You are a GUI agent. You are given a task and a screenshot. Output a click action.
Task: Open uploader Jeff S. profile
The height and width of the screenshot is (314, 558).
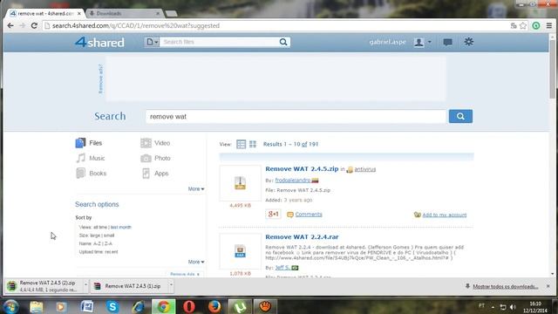pyautogui.click(x=282, y=268)
